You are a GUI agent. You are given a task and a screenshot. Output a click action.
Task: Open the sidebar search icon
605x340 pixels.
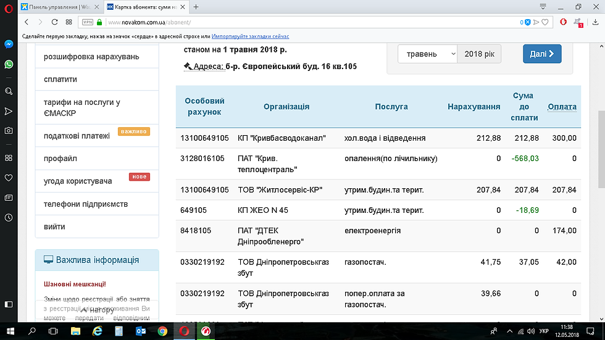pos(9,91)
